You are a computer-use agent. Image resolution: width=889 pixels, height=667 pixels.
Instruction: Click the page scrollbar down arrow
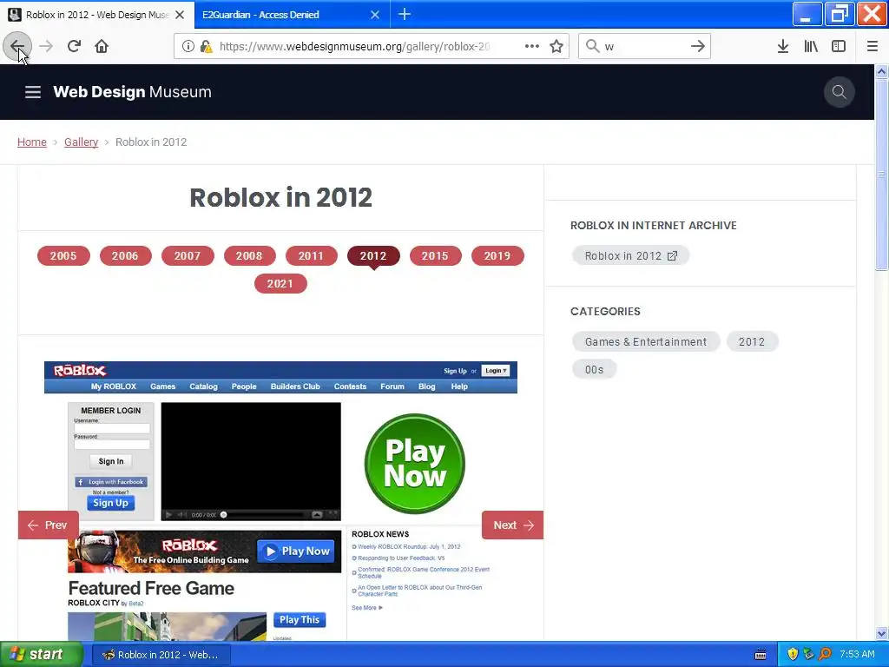(x=882, y=633)
